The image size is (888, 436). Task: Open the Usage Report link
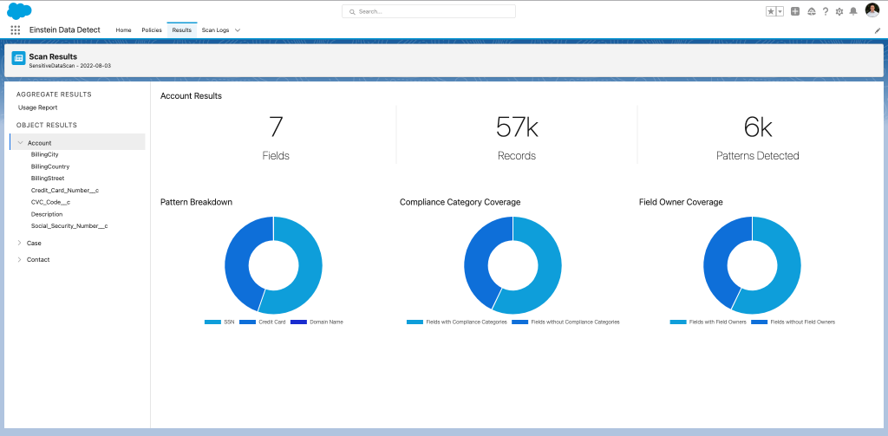(x=38, y=107)
